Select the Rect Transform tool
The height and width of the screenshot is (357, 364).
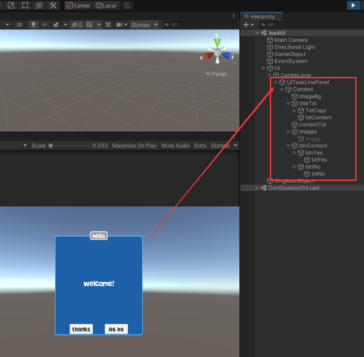pyautogui.click(x=25, y=5)
